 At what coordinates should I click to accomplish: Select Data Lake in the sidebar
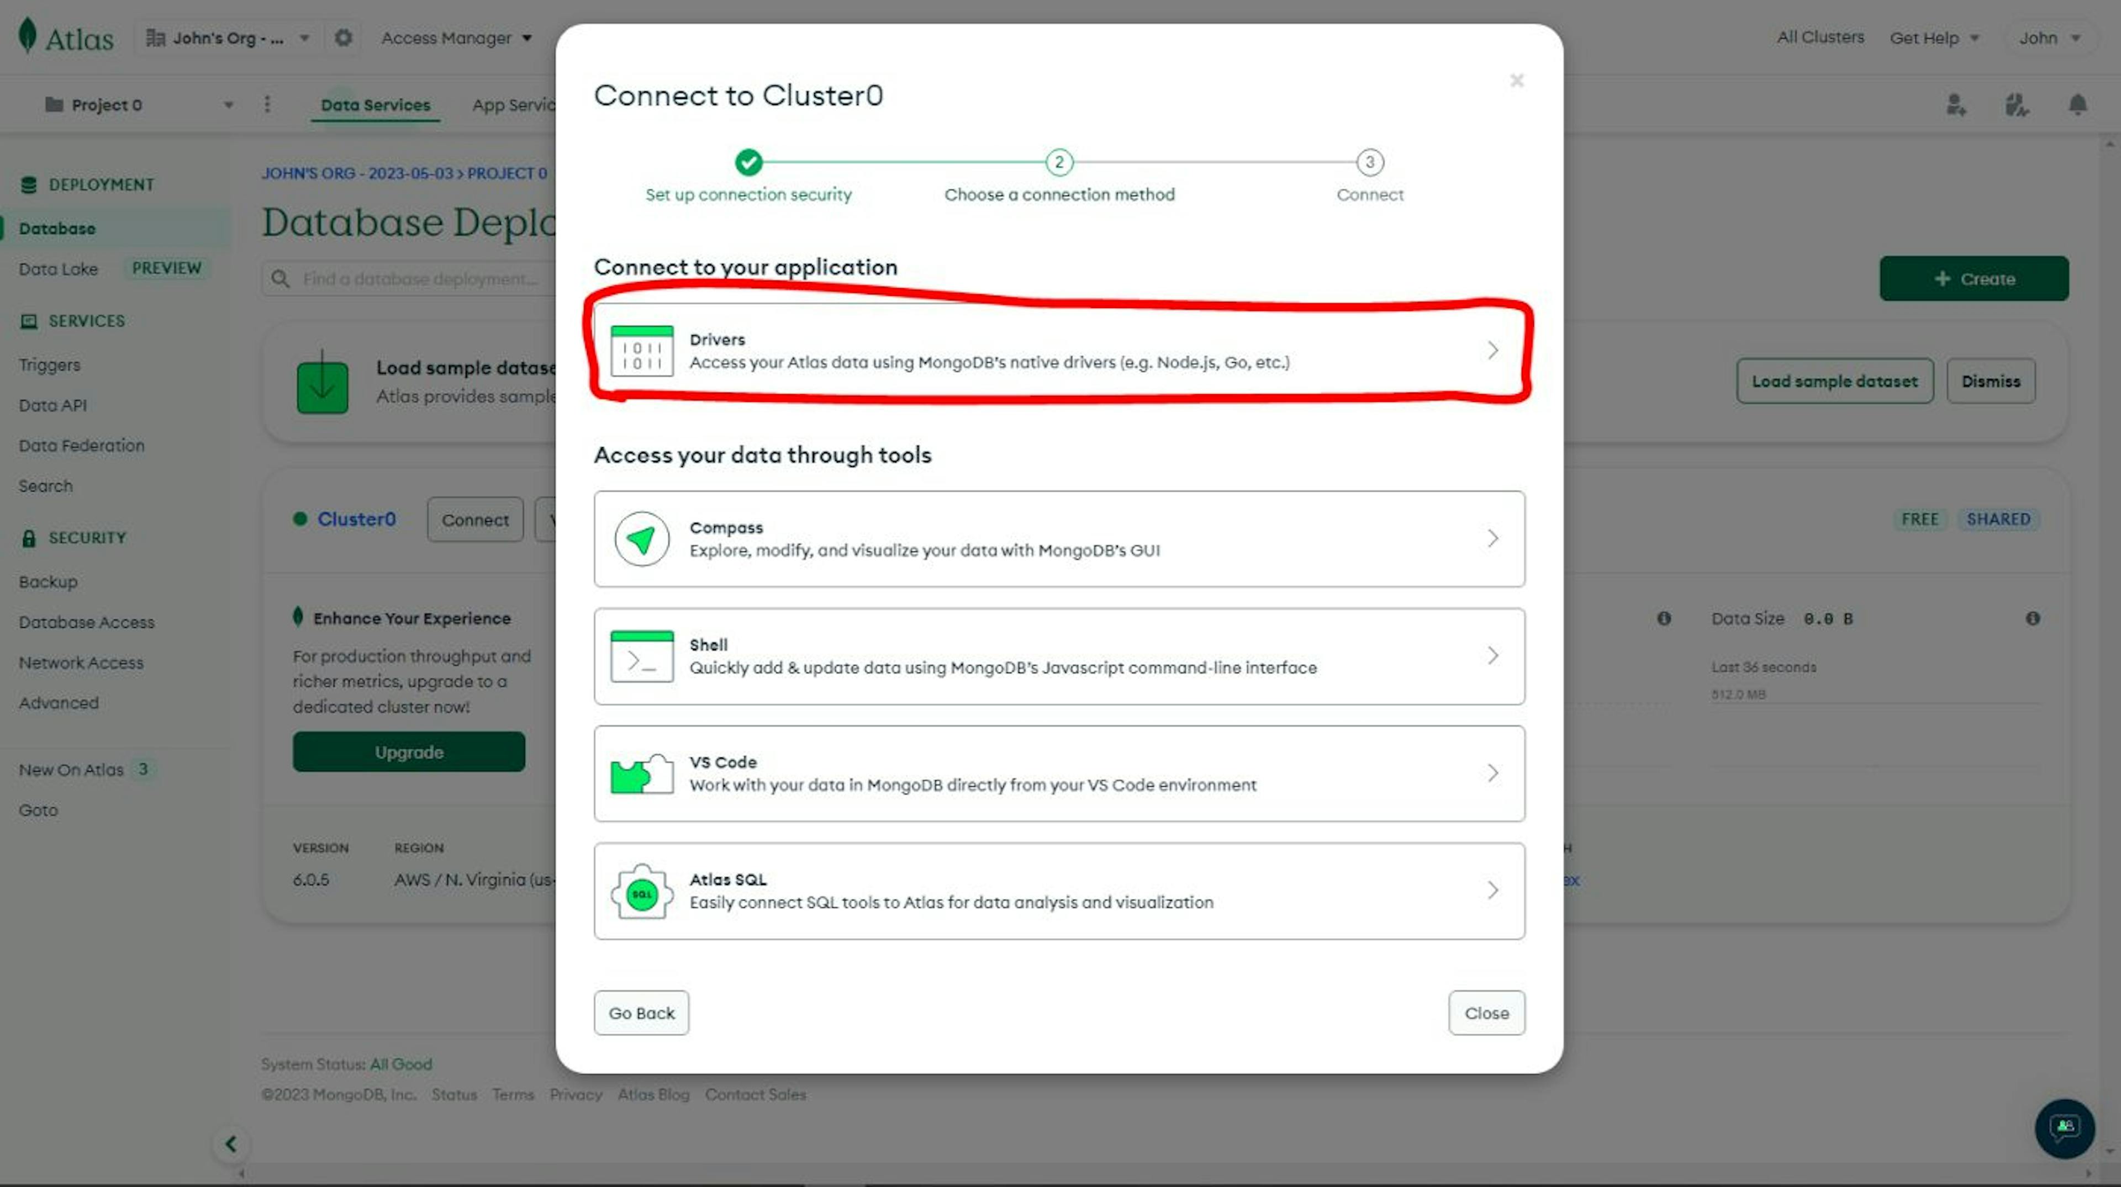click(59, 269)
